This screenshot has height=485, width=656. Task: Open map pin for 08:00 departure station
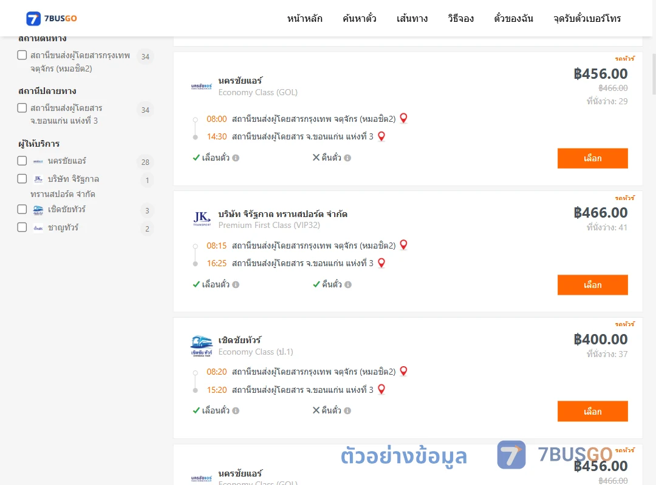403,118
